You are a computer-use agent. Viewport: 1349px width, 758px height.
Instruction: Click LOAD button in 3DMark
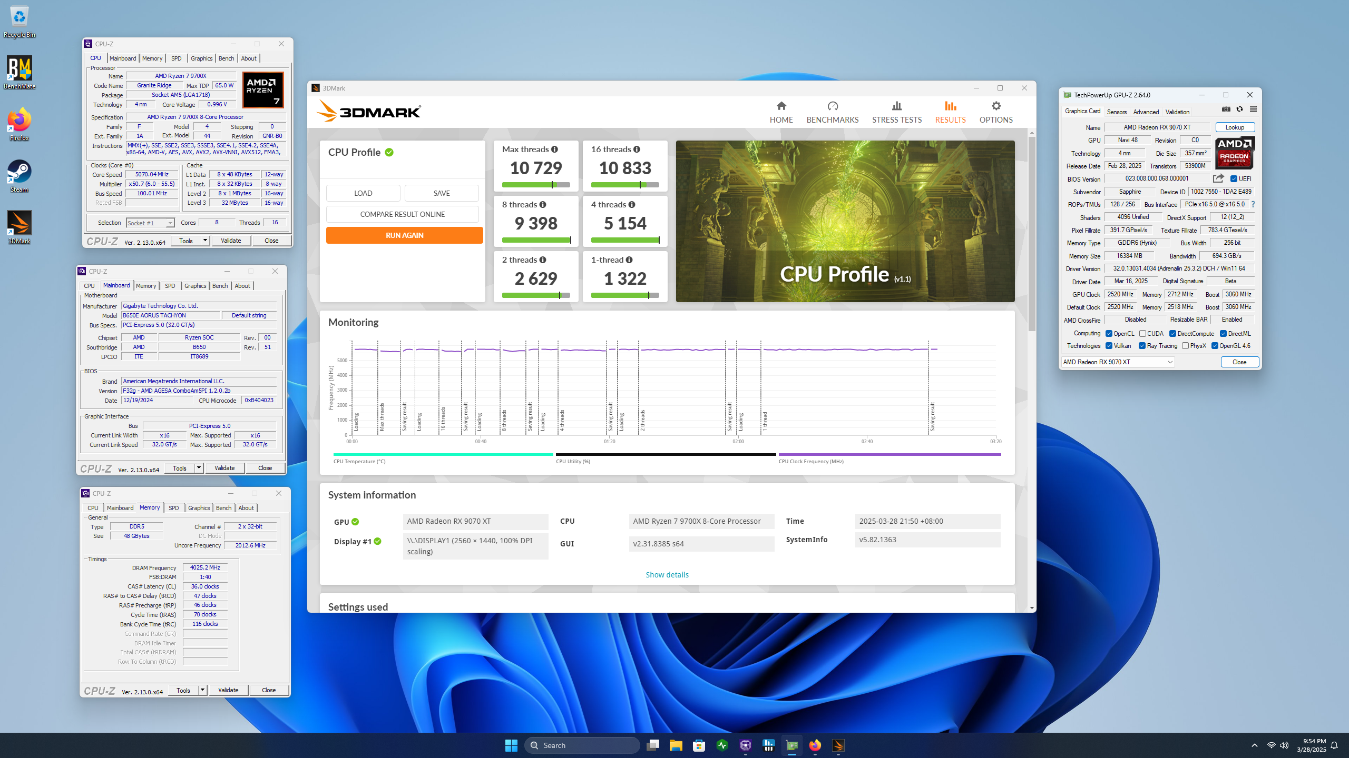point(363,193)
